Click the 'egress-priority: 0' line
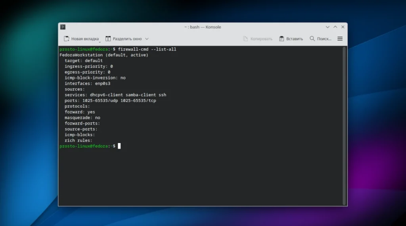This screenshot has height=226, width=406. [88, 72]
